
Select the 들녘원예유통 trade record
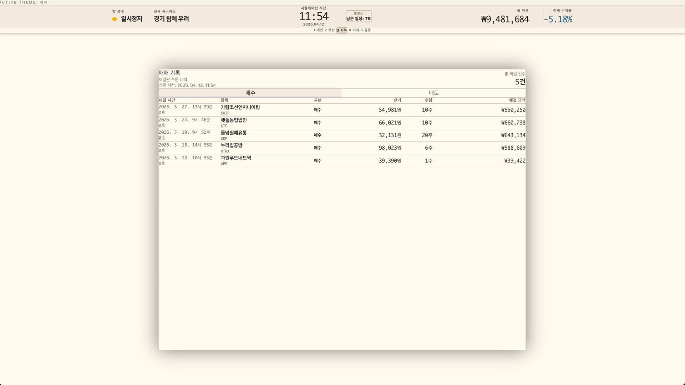(x=342, y=135)
